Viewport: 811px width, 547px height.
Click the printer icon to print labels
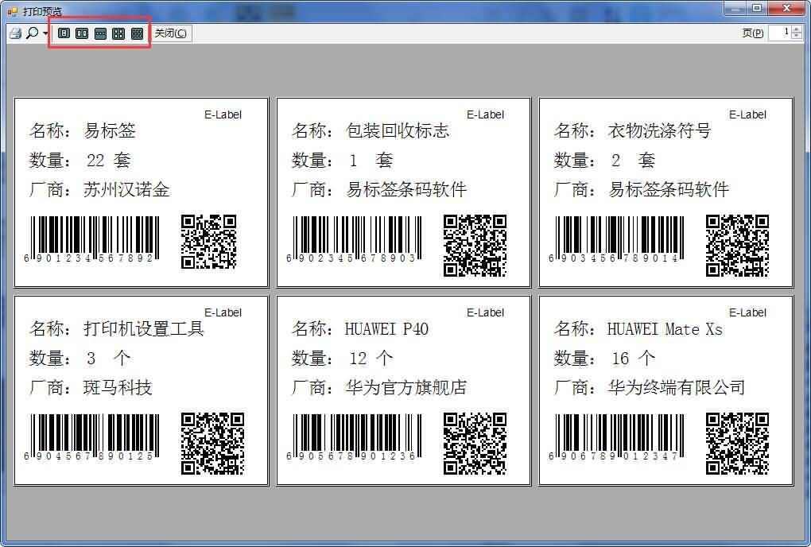coord(16,33)
